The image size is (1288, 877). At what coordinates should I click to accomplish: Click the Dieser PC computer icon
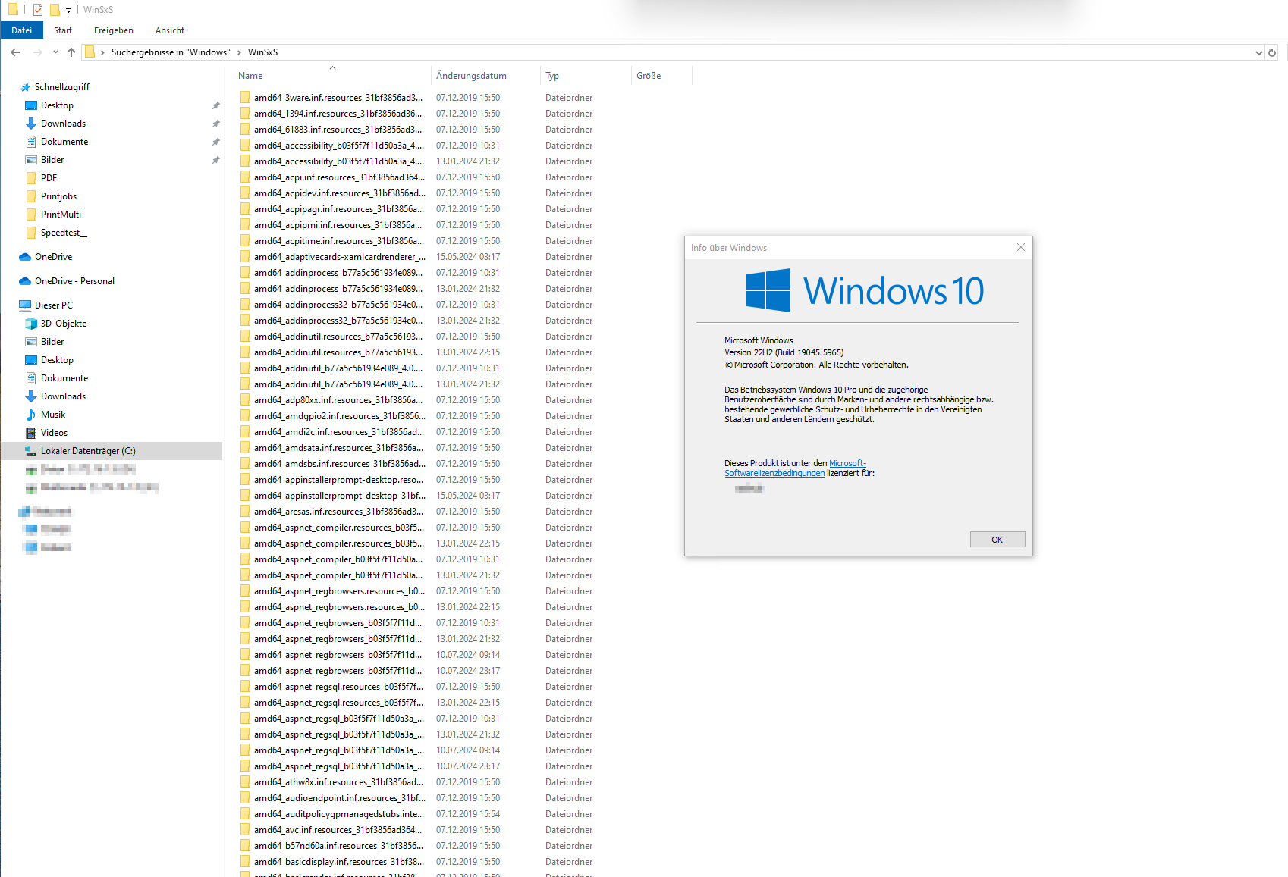pos(25,305)
